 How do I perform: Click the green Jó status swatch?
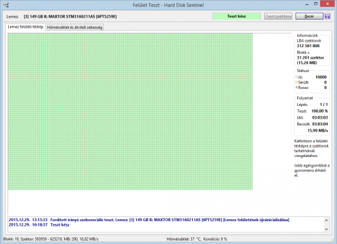click(x=297, y=77)
